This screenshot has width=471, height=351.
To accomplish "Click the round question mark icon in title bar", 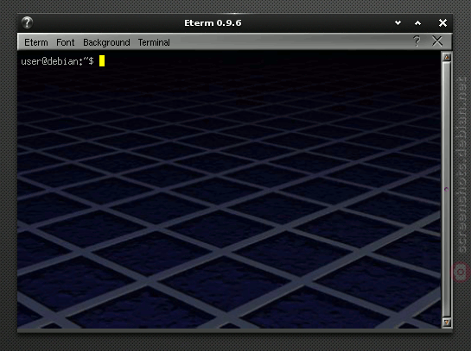I will pos(27,22).
